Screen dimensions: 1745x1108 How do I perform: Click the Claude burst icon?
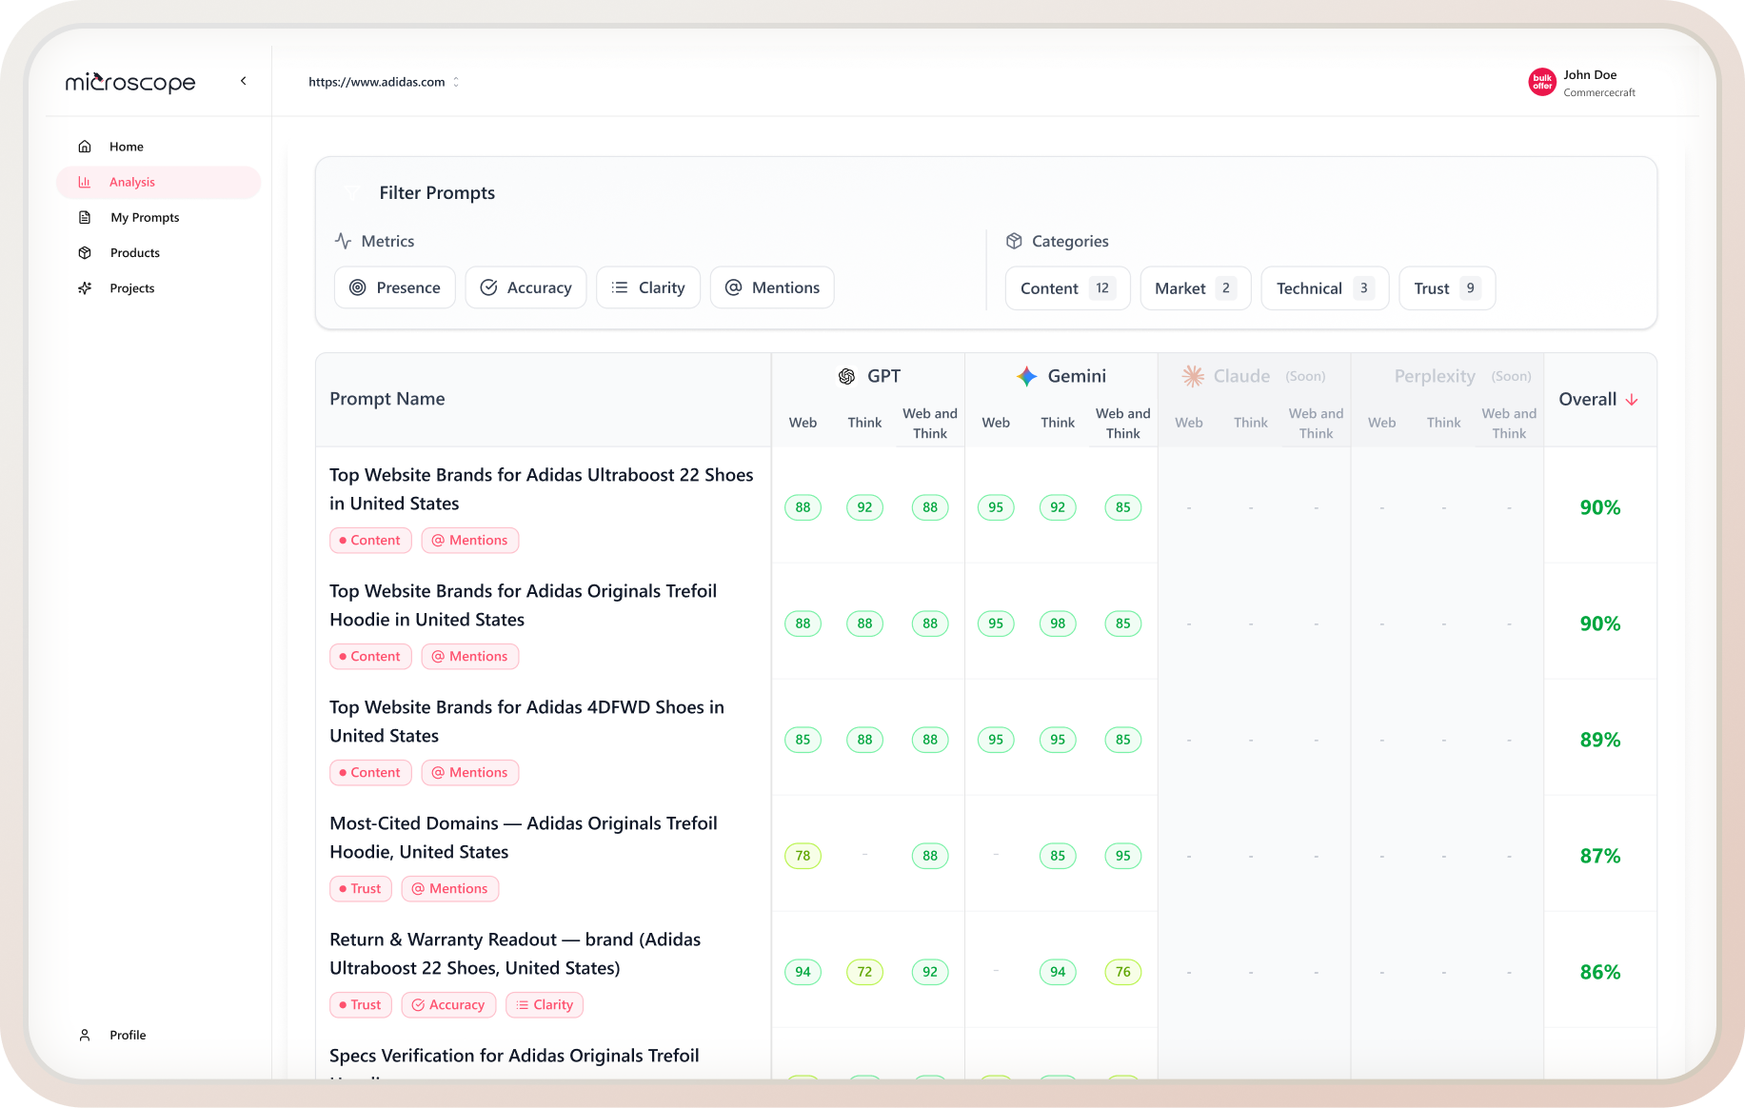[x=1193, y=377]
